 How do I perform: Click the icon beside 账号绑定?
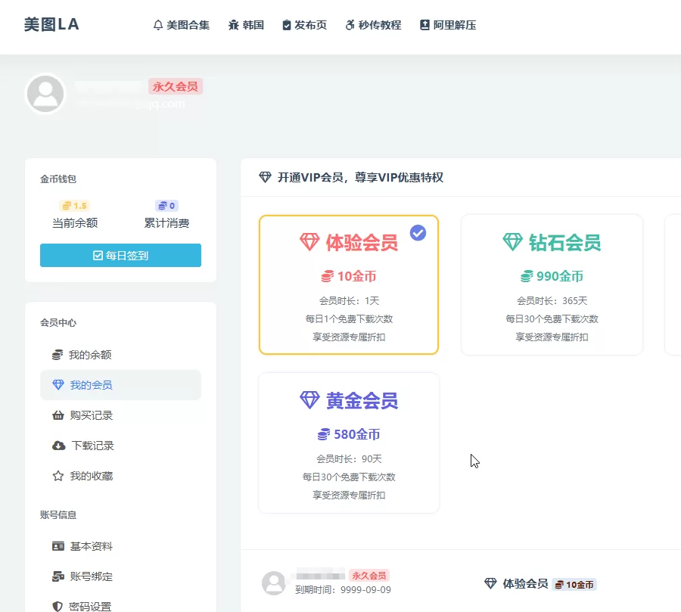click(x=58, y=576)
